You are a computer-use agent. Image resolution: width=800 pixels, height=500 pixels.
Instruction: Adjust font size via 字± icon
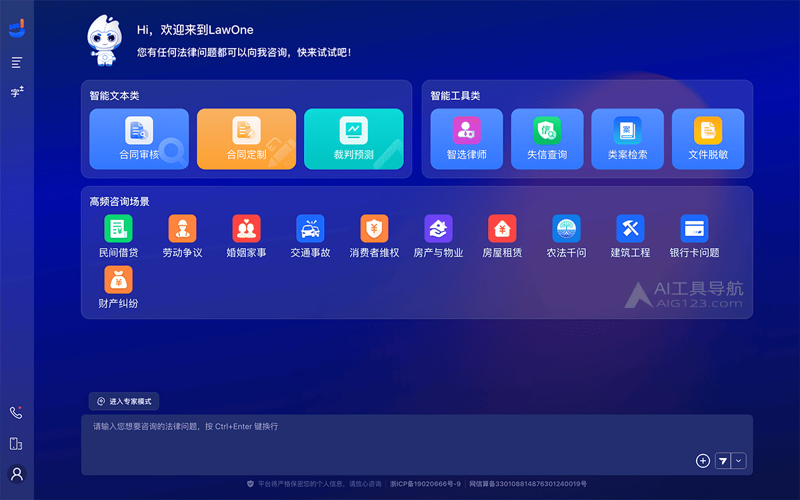pos(17,92)
